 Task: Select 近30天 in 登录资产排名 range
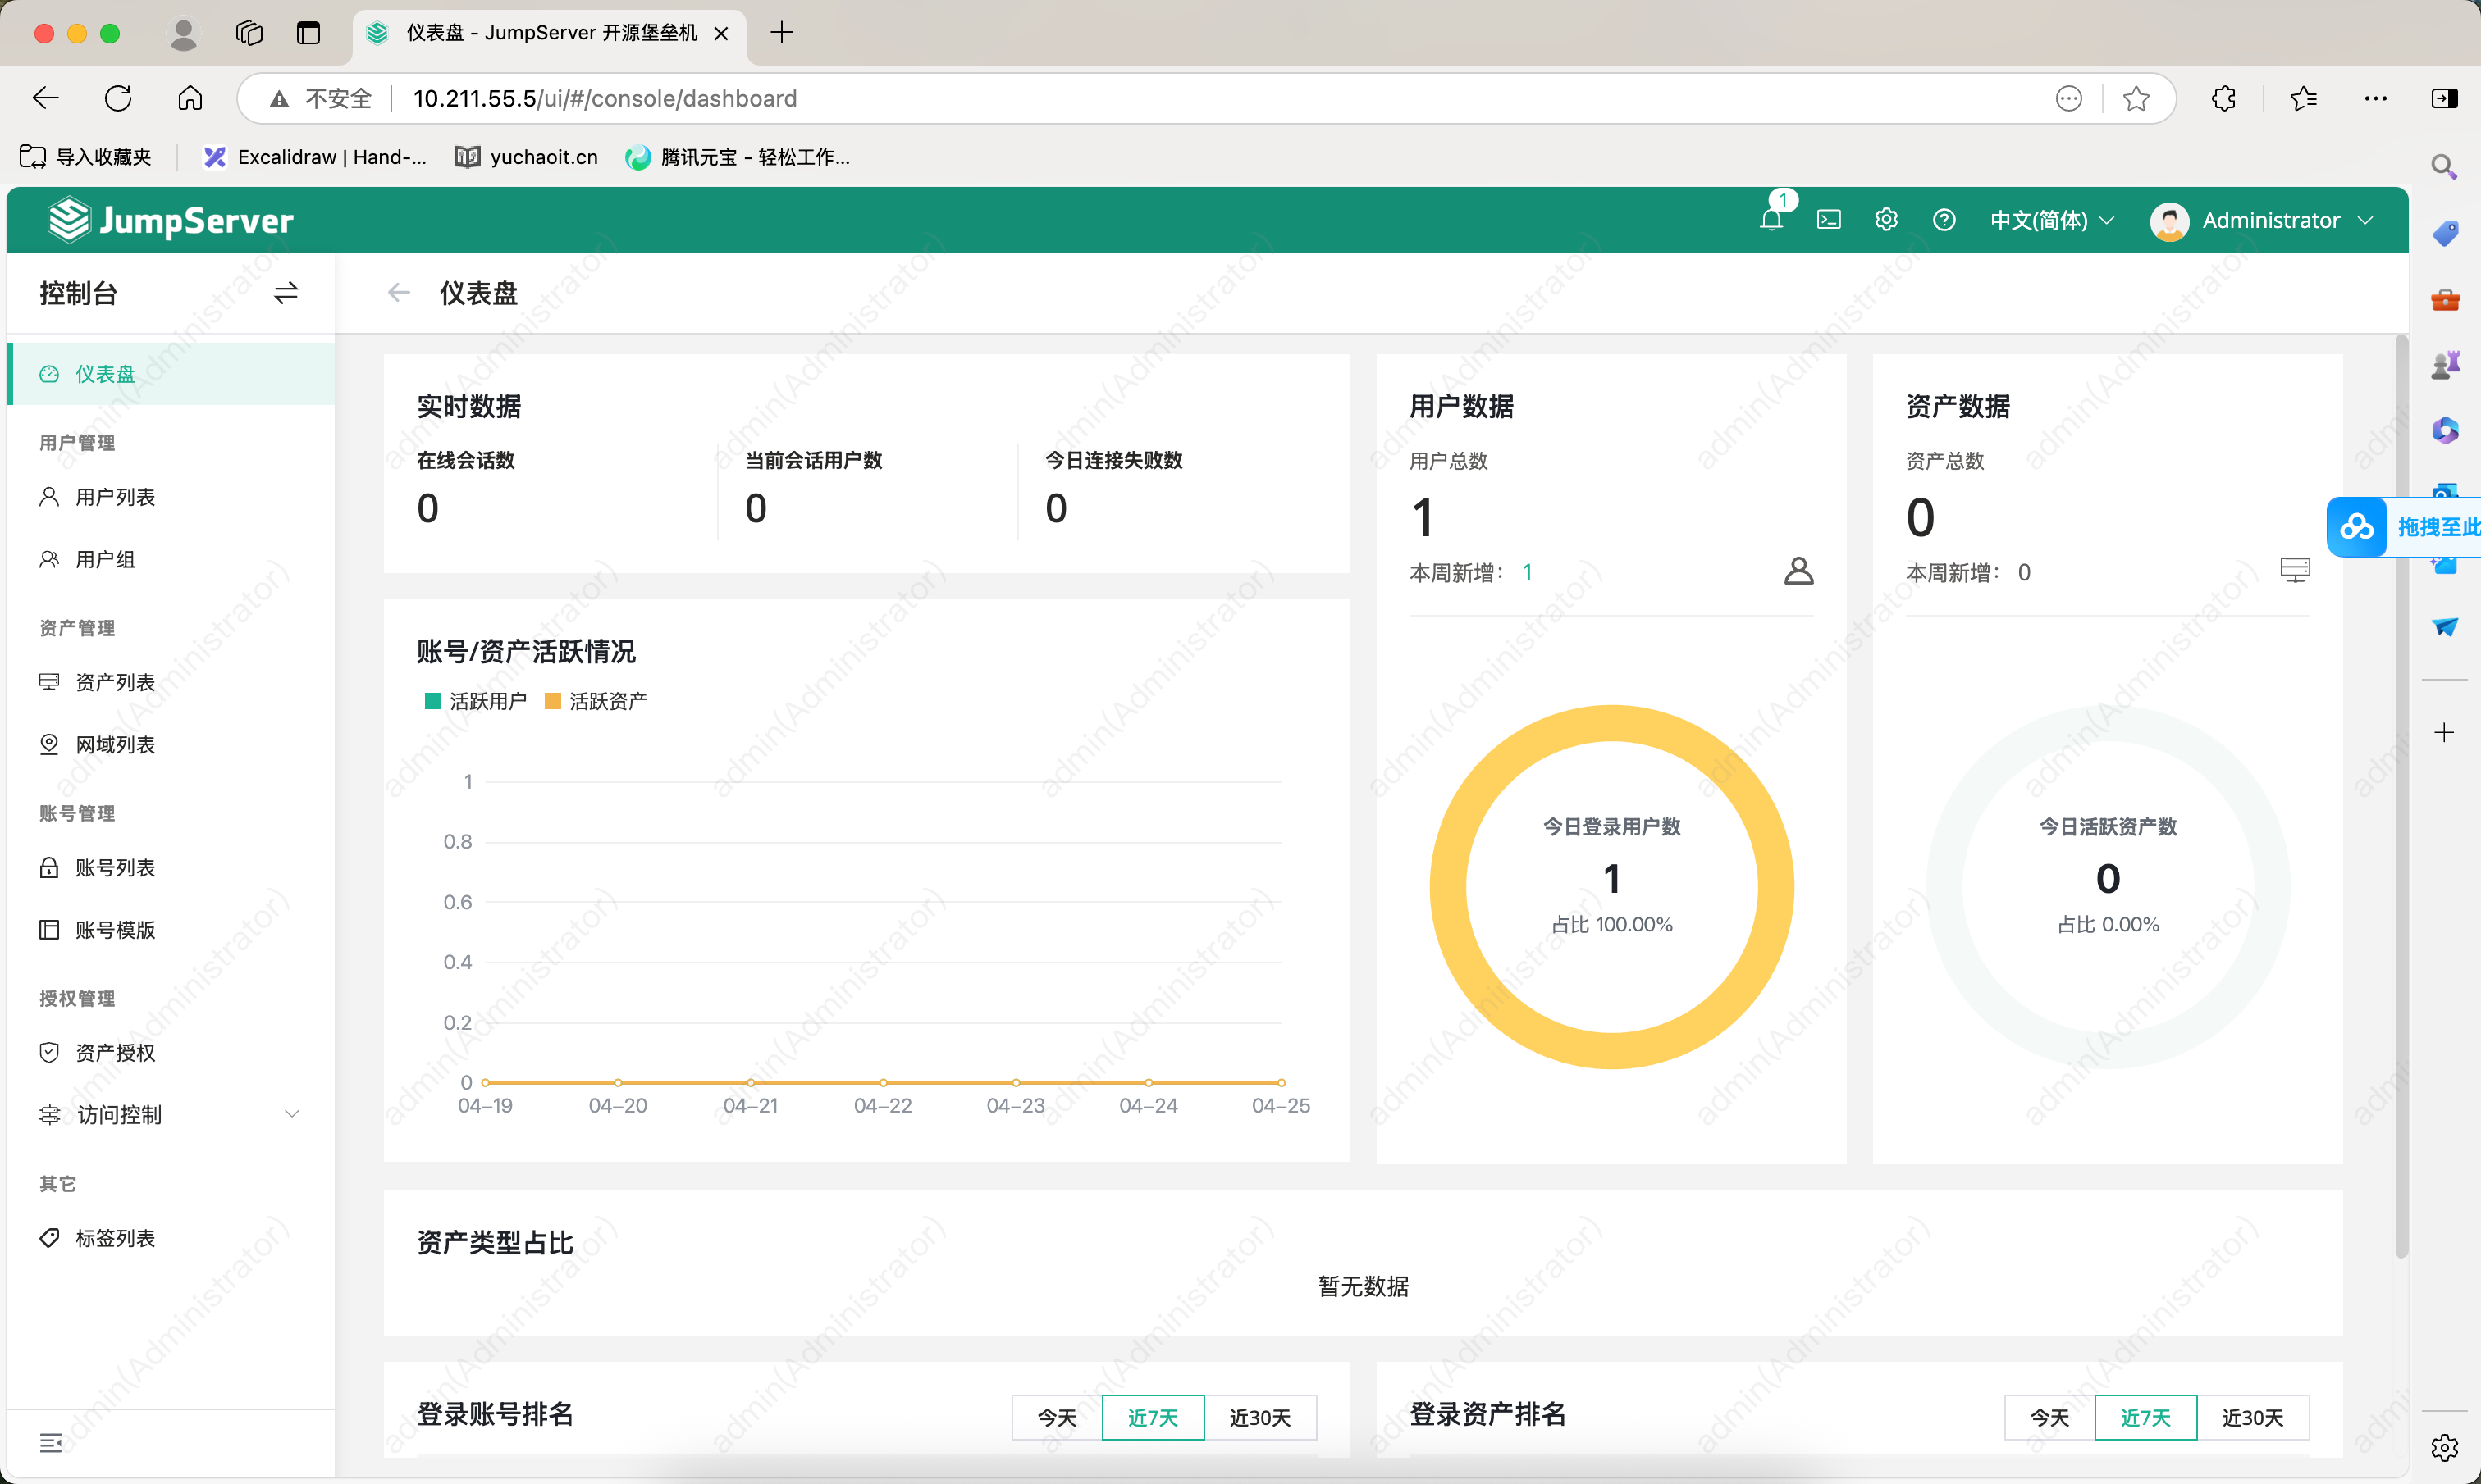(x=2252, y=1417)
